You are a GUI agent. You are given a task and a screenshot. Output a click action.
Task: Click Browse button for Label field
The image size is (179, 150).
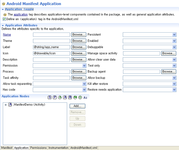point(79,47)
